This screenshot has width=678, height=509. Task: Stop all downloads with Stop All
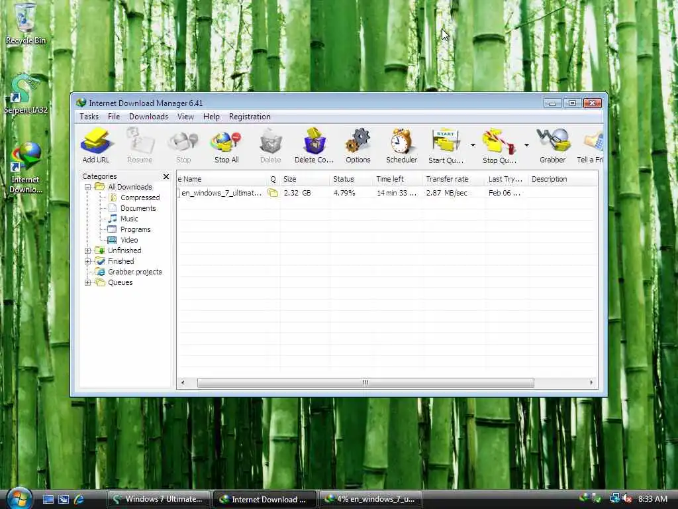point(226,146)
